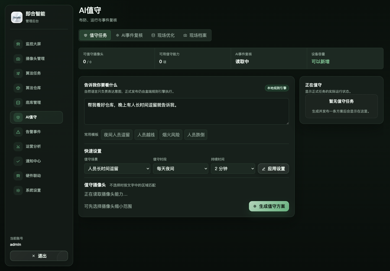This screenshot has width=390, height=271.
Task: Click the 本地规则引擎 badge
Action: tap(277, 88)
